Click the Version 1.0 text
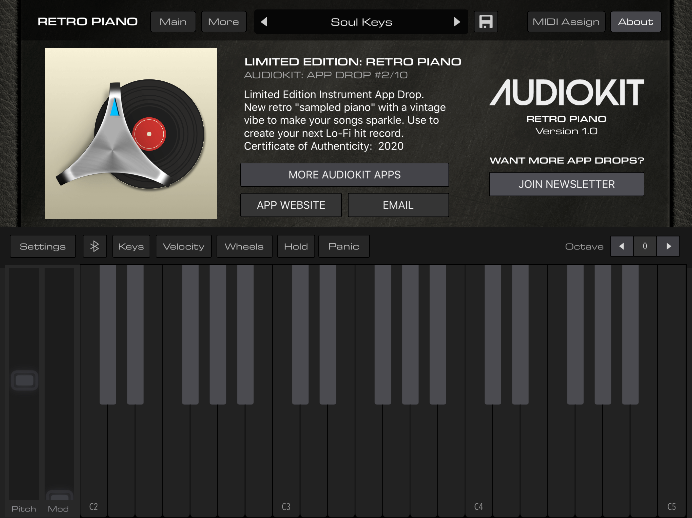This screenshot has width=692, height=518. pyautogui.click(x=566, y=131)
